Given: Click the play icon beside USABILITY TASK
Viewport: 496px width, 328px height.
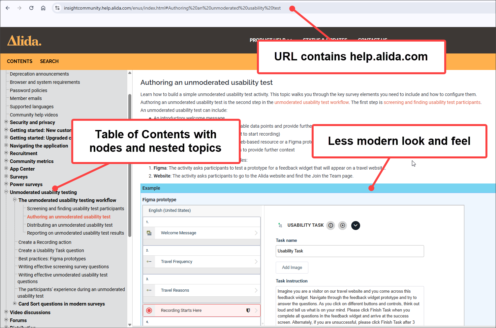Looking at the screenshot, I should click(x=343, y=225).
